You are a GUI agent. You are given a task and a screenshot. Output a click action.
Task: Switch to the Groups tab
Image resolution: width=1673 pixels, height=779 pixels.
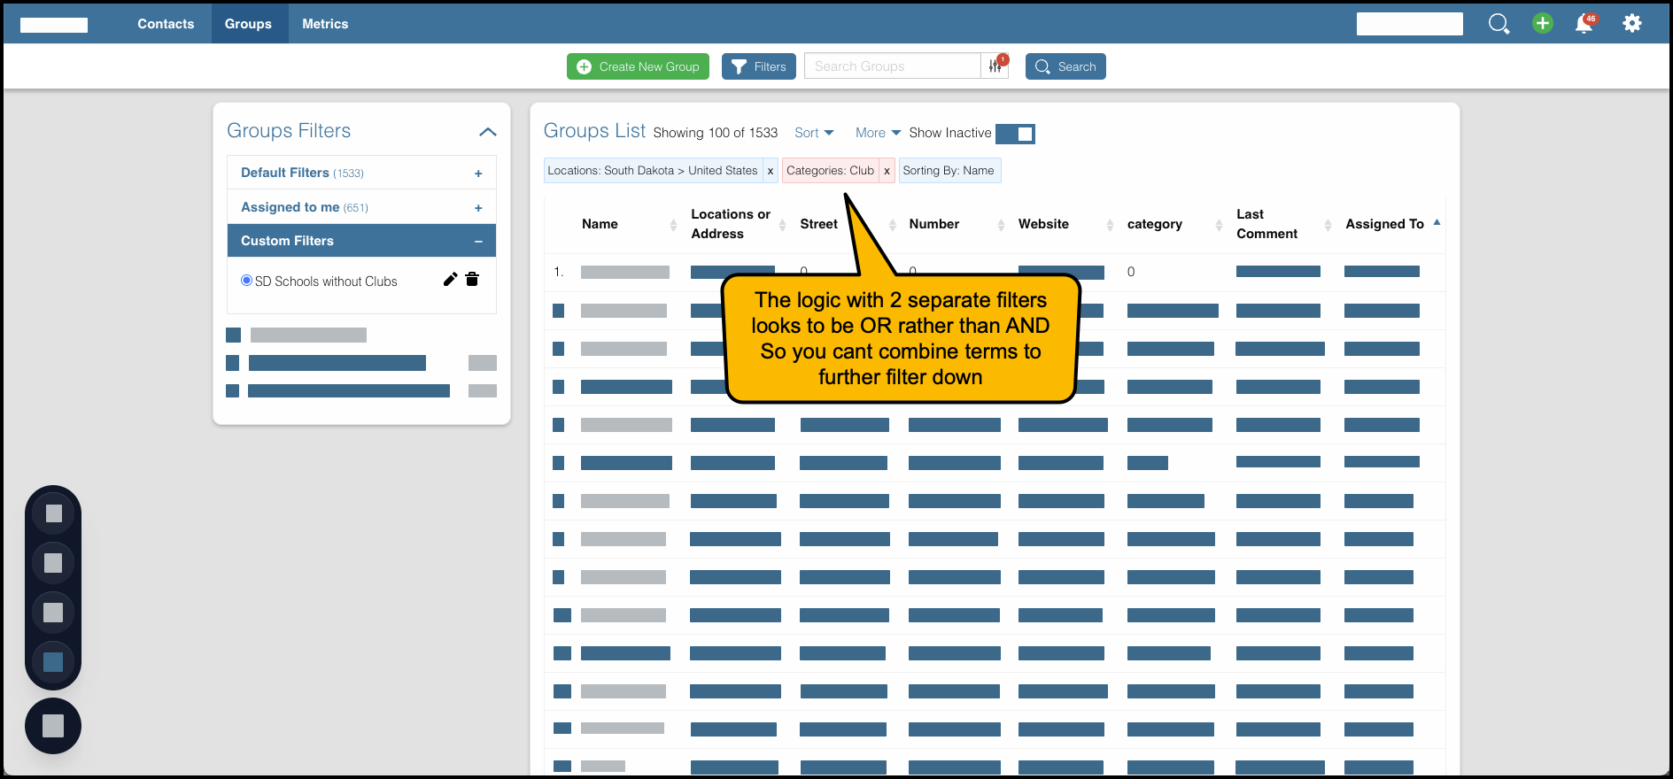[248, 24]
